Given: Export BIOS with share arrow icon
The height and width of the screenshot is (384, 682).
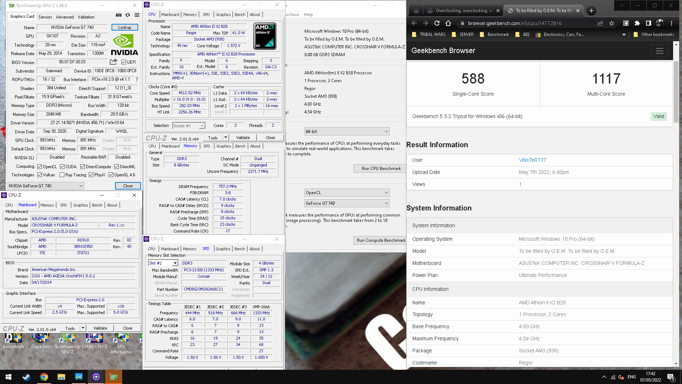Looking at the screenshot, I should coord(113,62).
